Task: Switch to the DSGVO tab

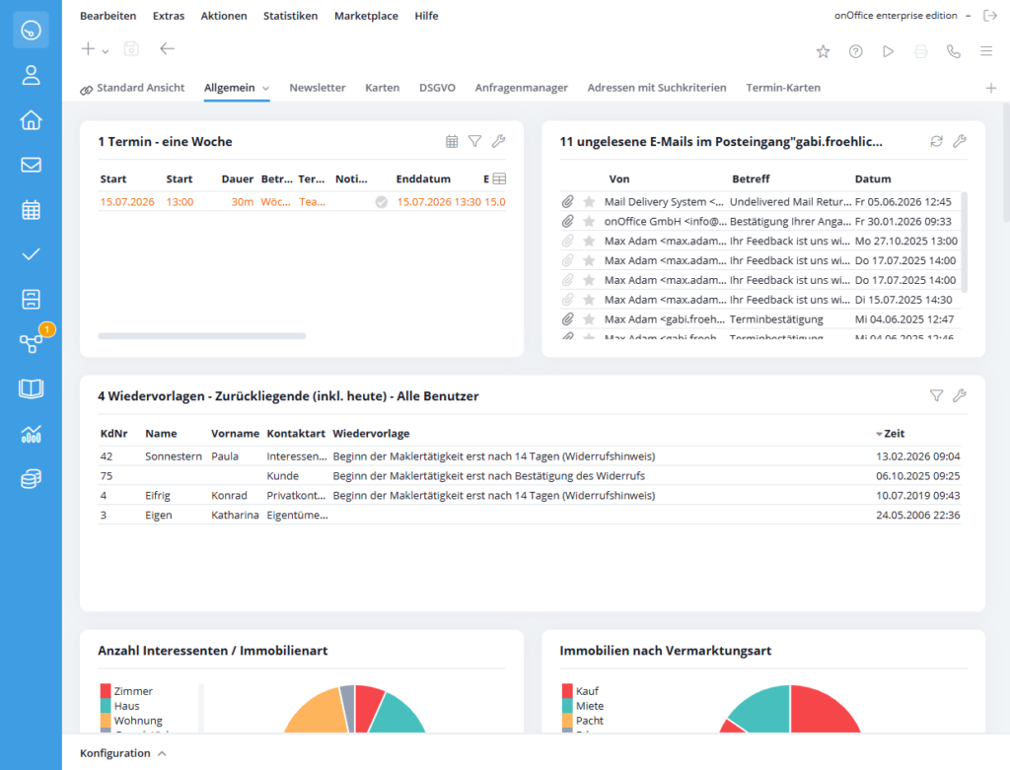Action: 437,88
